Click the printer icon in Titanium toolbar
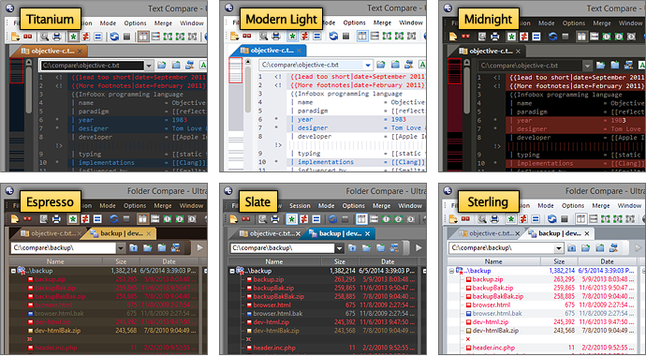The image size is (646, 357). [57, 37]
